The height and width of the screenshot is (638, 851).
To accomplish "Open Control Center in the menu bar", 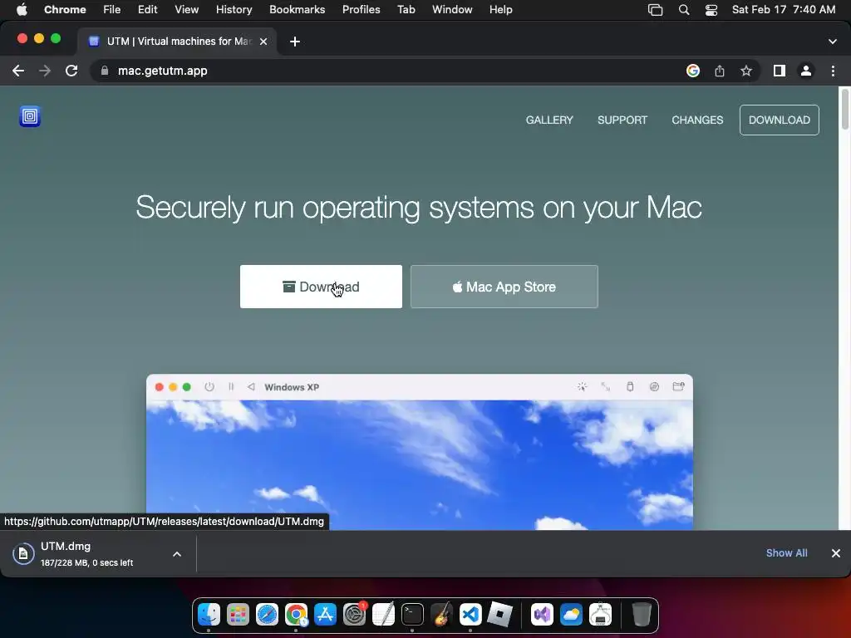I will coord(711,10).
